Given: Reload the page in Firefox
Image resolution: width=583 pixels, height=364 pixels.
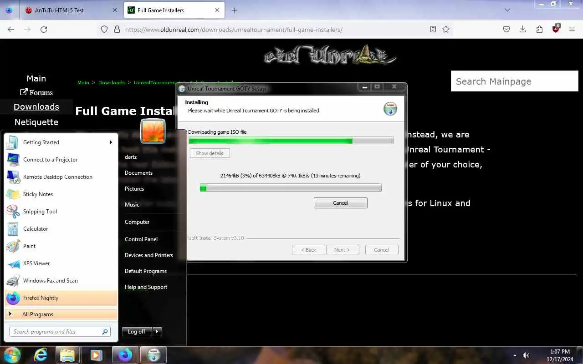Looking at the screenshot, I should pos(44,29).
